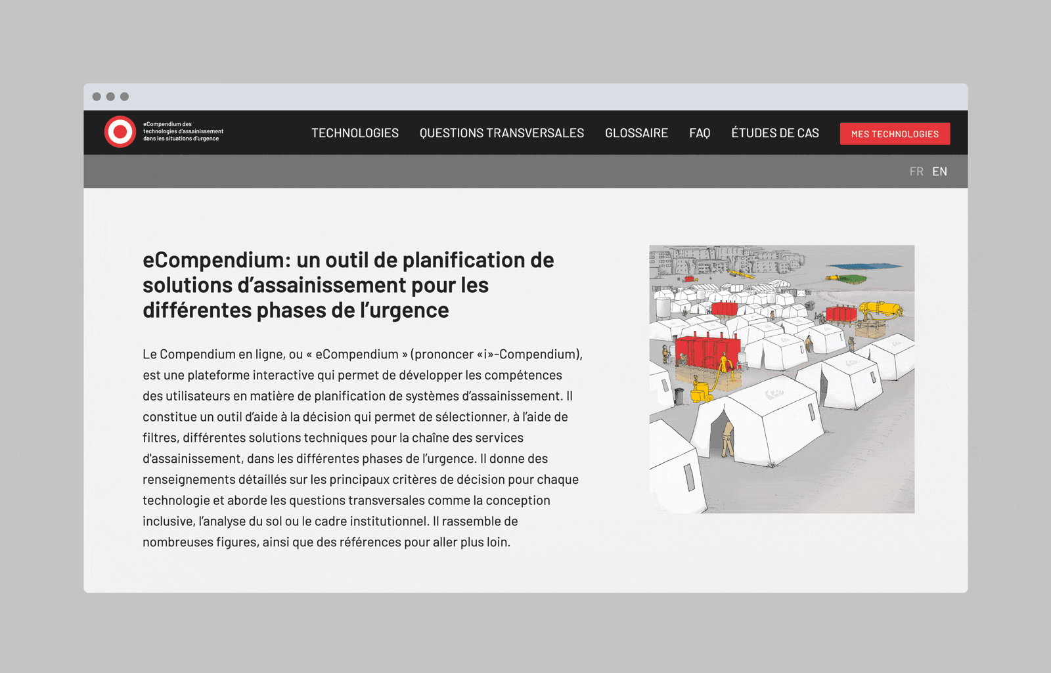The width and height of the screenshot is (1051, 673).
Task: Click the eCompendium site title text beside logo
Action: 183,131
